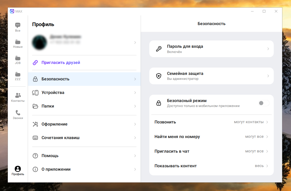
Task: Click the shield icon of Семейная защита
Action: (x=159, y=76)
